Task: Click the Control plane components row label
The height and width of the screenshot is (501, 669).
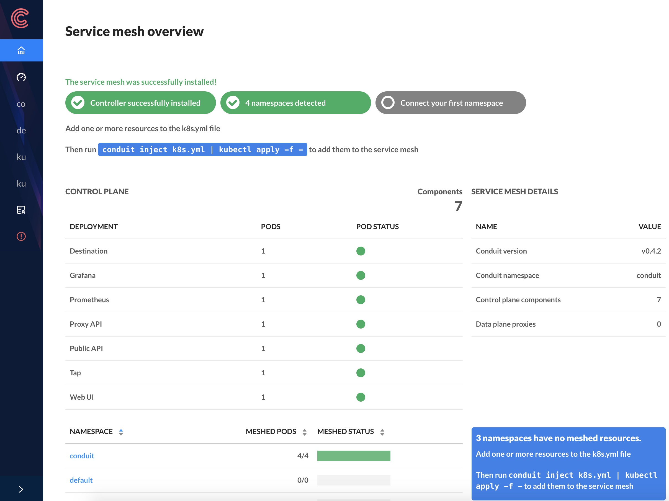Action: pos(518,300)
